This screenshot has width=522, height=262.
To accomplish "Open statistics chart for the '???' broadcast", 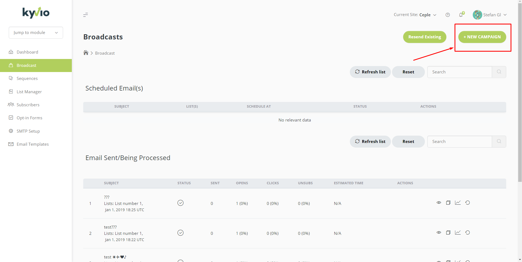I will [x=458, y=203].
